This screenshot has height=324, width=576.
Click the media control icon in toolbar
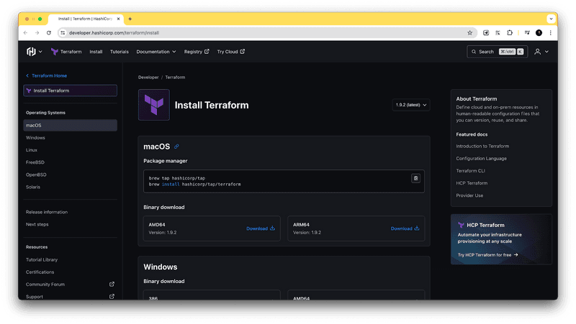pos(527,32)
